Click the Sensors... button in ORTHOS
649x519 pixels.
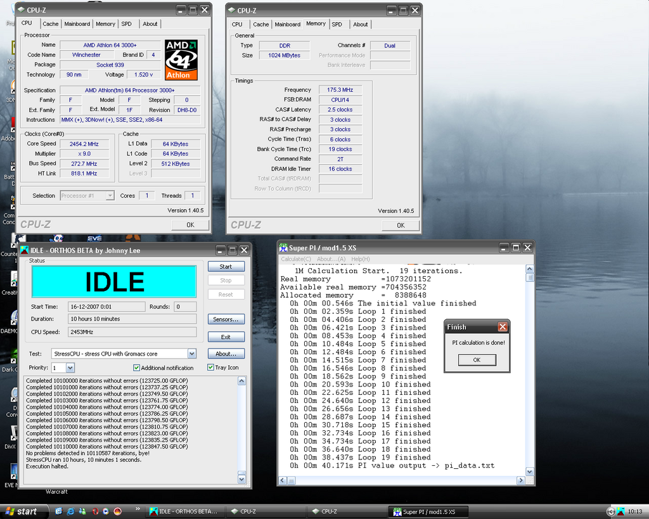(226, 319)
